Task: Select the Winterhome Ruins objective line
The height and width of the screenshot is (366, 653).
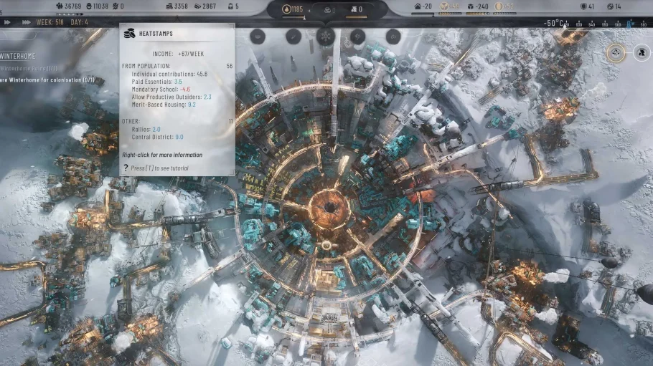Action: (x=28, y=69)
